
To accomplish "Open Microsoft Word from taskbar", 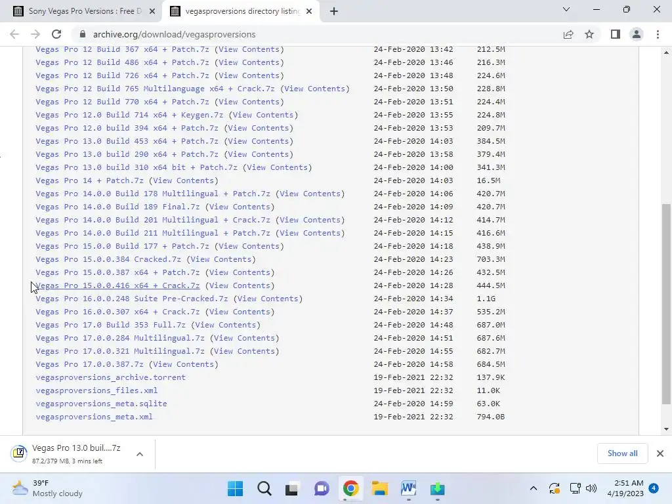I will (408, 488).
